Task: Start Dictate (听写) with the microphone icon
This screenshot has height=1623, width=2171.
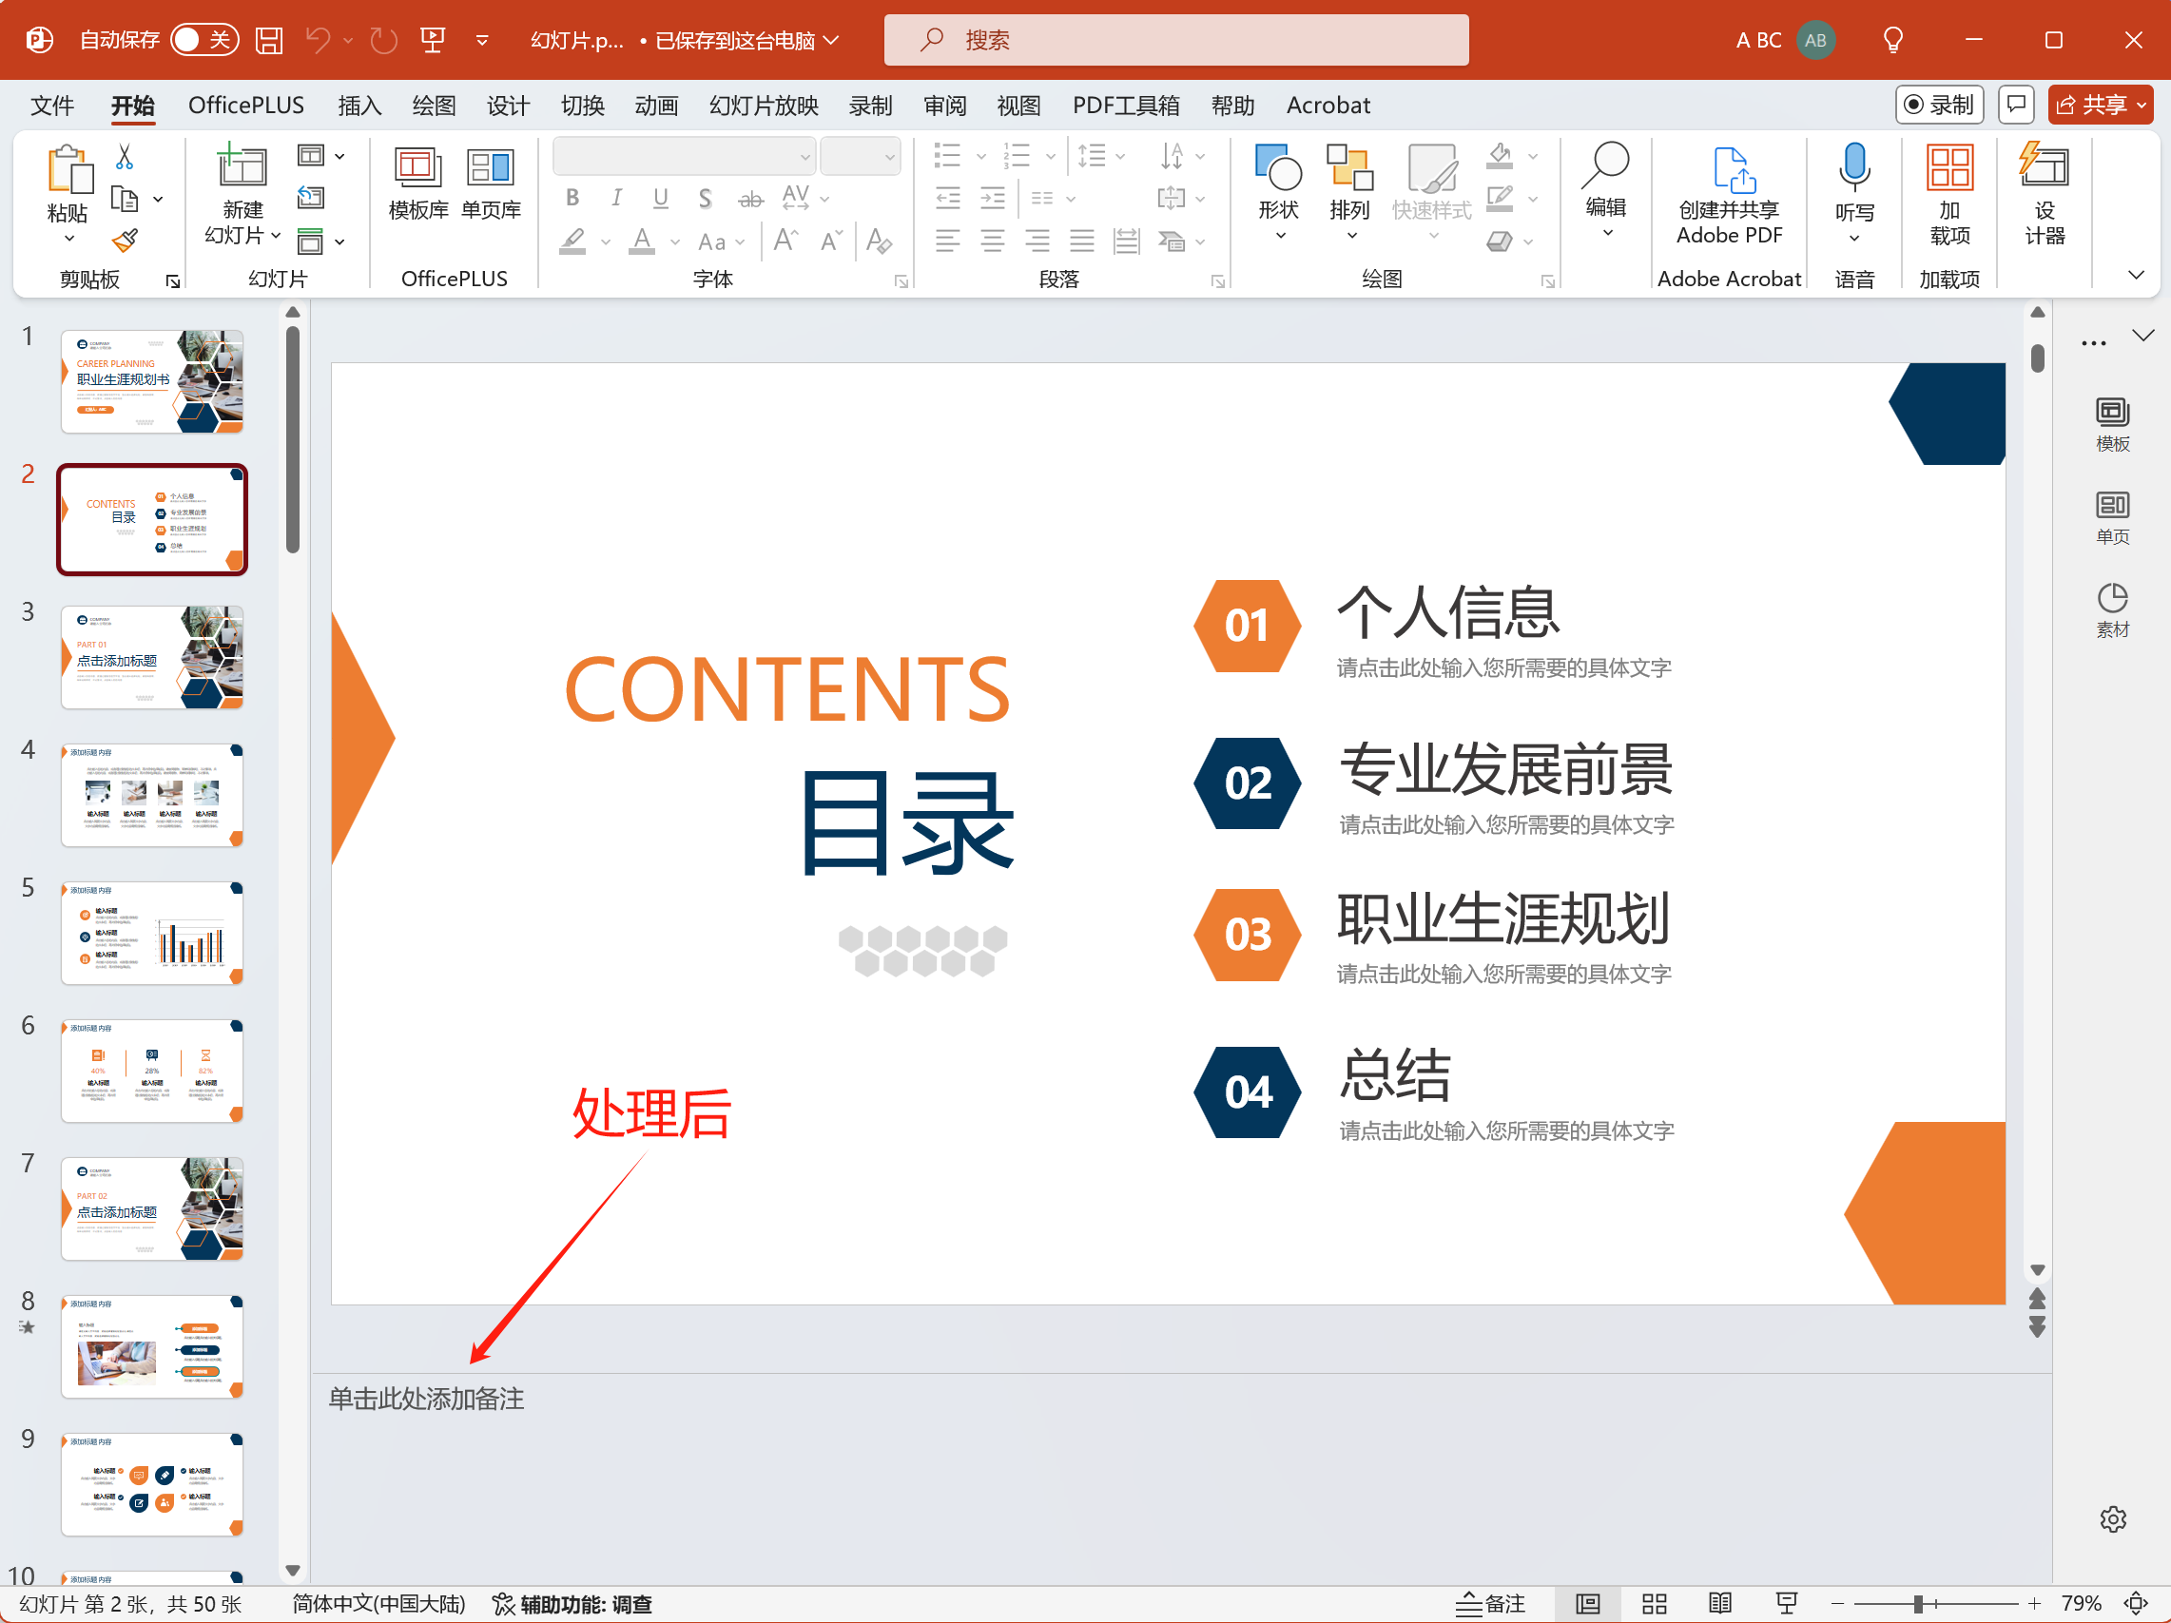Action: click(1854, 177)
